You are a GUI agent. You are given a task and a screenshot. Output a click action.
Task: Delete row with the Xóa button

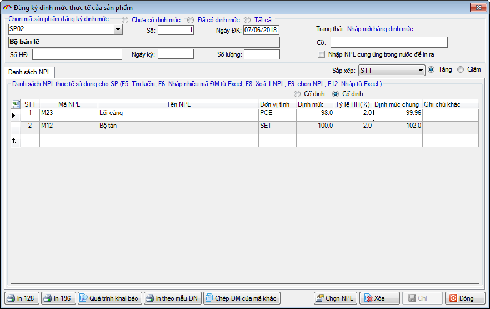click(x=379, y=298)
